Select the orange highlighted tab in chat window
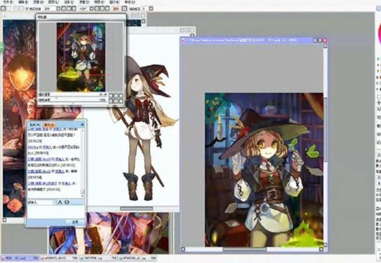The height and width of the screenshot is (263, 381). [x=49, y=125]
